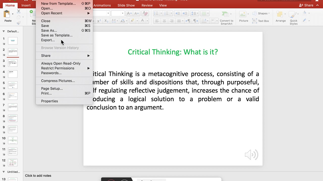
Task: Select Compress Pictures... menu item
Action: [58, 81]
